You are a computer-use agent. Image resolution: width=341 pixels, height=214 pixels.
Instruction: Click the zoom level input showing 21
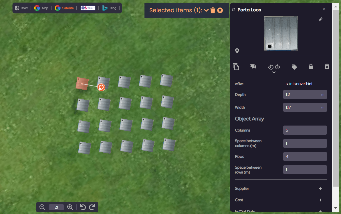[x=56, y=207]
